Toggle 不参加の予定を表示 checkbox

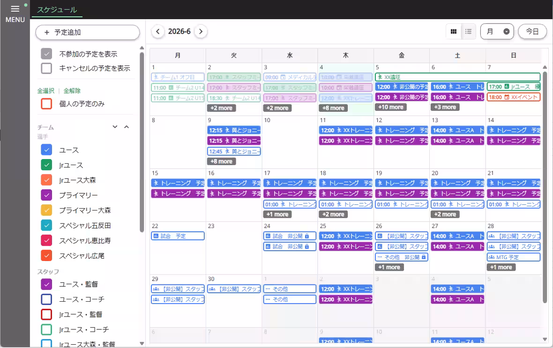tap(46, 54)
